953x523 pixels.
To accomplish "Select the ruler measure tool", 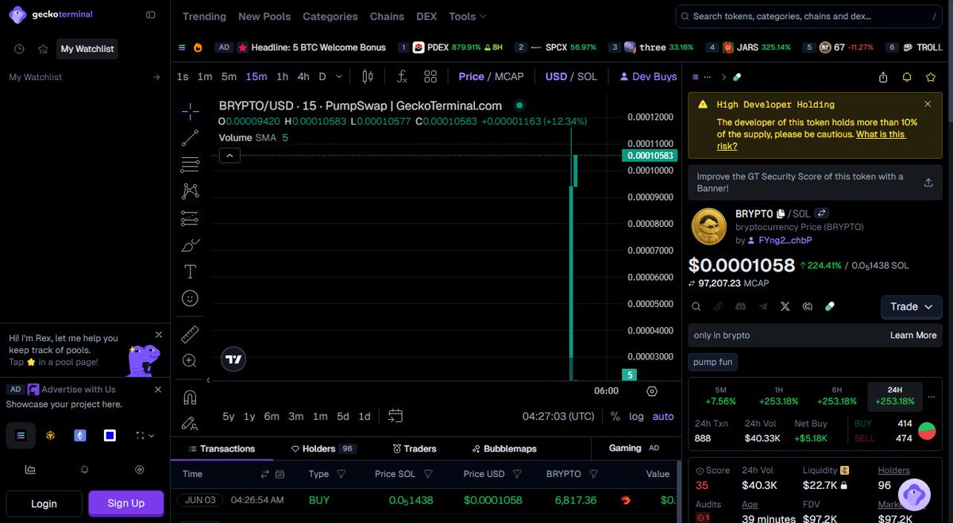I will click(x=190, y=334).
